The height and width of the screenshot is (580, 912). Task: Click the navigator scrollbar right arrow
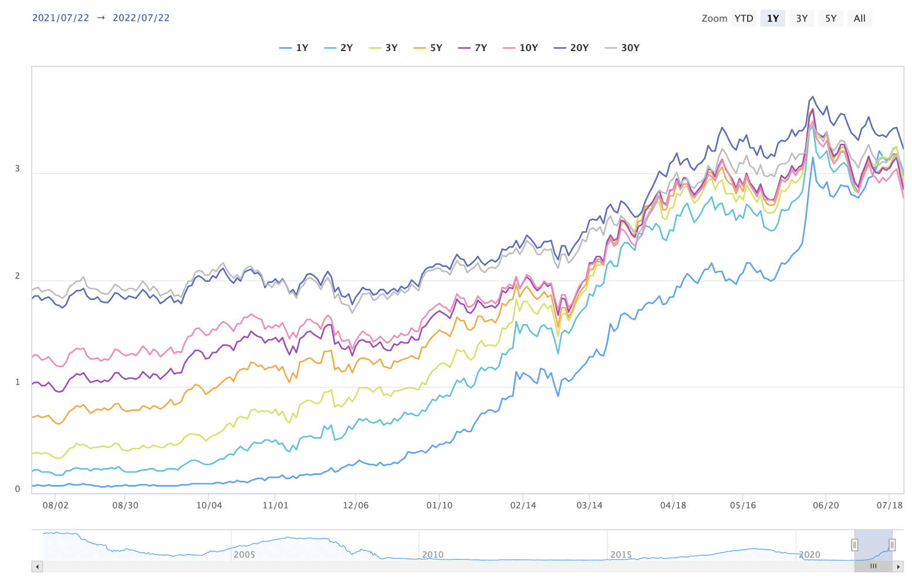[898, 566]
